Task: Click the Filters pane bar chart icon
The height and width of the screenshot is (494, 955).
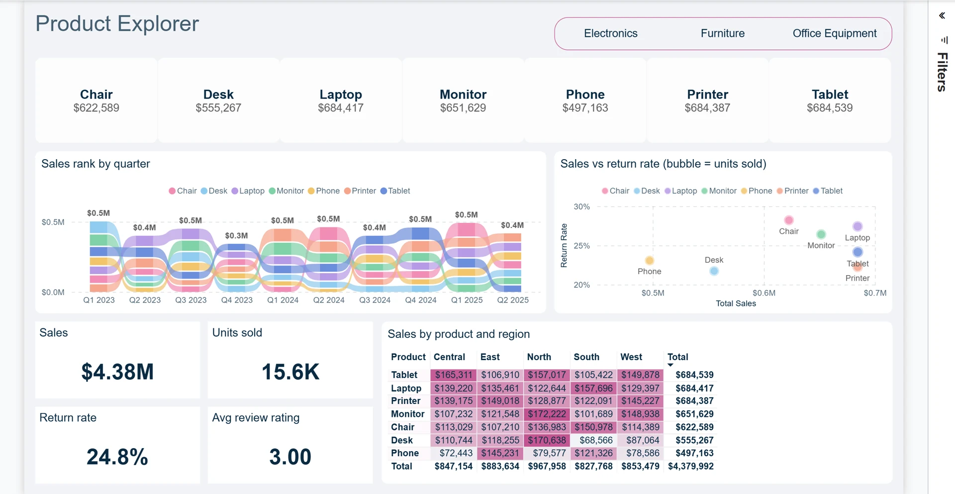Action: (944, 40)
